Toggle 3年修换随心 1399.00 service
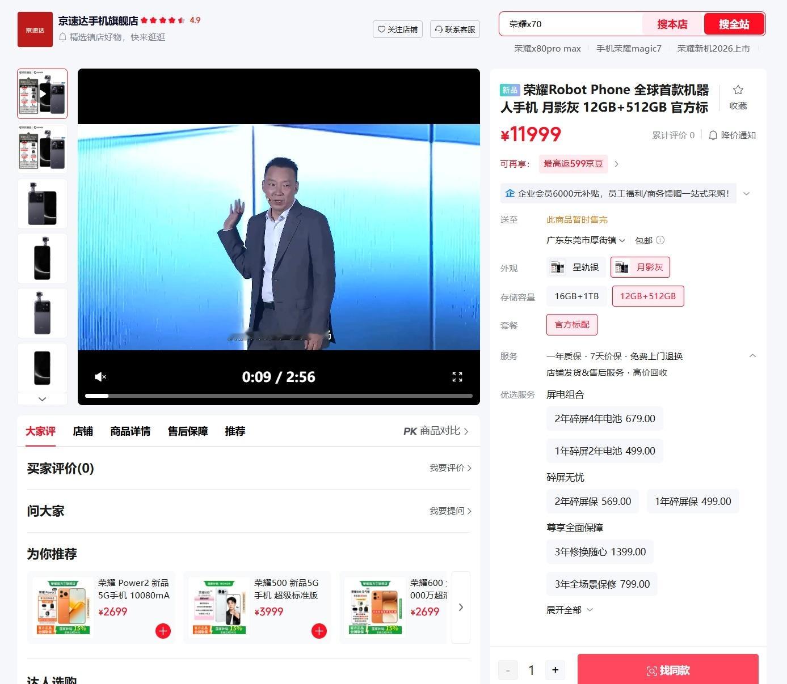Screen dimensions: 787x684 [x=600, y=552]
